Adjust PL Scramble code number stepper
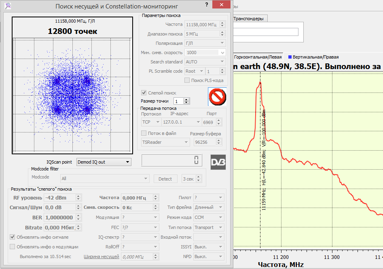383x269 pixels. (222, 71)
